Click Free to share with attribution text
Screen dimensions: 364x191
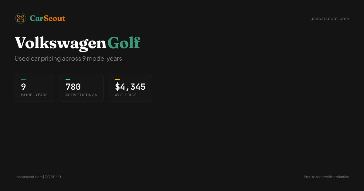pyautogui.click(x=327, y=177)
